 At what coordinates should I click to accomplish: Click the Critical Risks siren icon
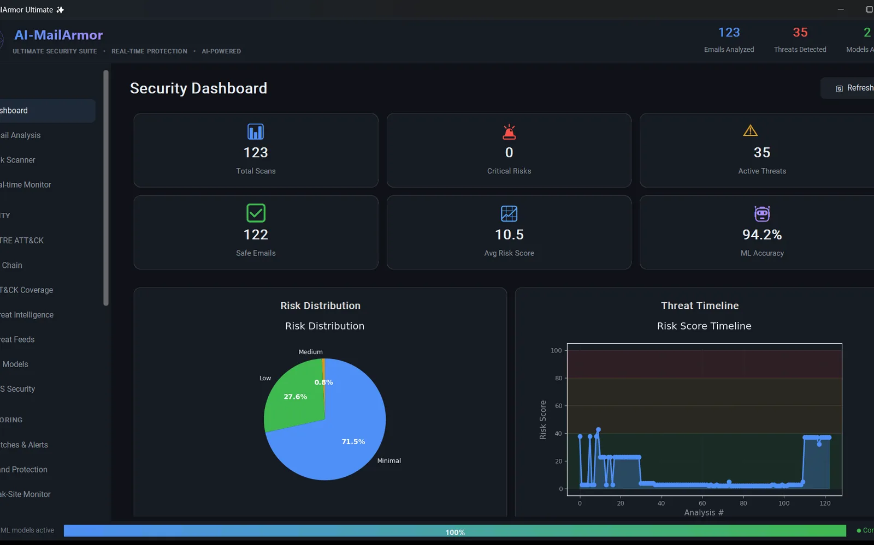tap(509, 131)
